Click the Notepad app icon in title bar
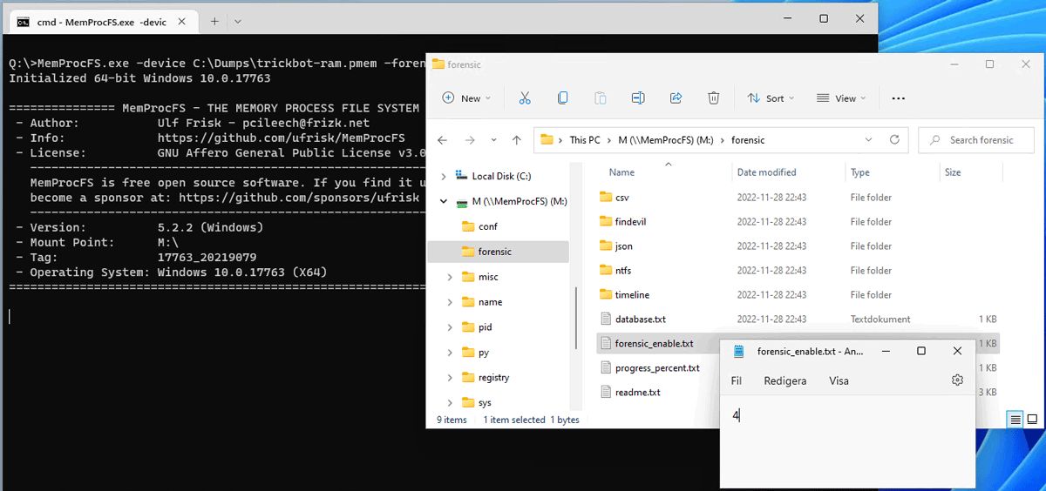Screen dimensions: 1046x491 (x=739, y=351)
